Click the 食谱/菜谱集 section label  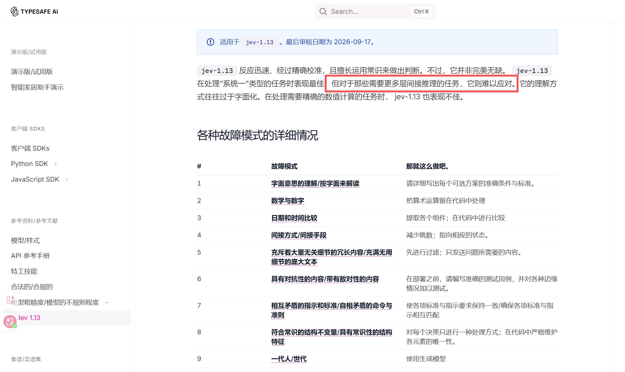[26, 359]
